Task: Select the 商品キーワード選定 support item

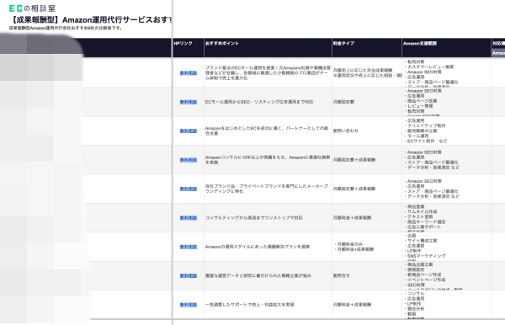Action: (425, 222)
